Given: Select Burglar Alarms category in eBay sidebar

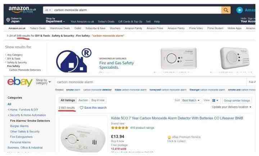Looking at the screenshot, I should pyautogui.click(x=19, y=126).
